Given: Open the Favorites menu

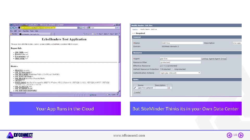Looking at the screenshot, I should pos(26,31).
